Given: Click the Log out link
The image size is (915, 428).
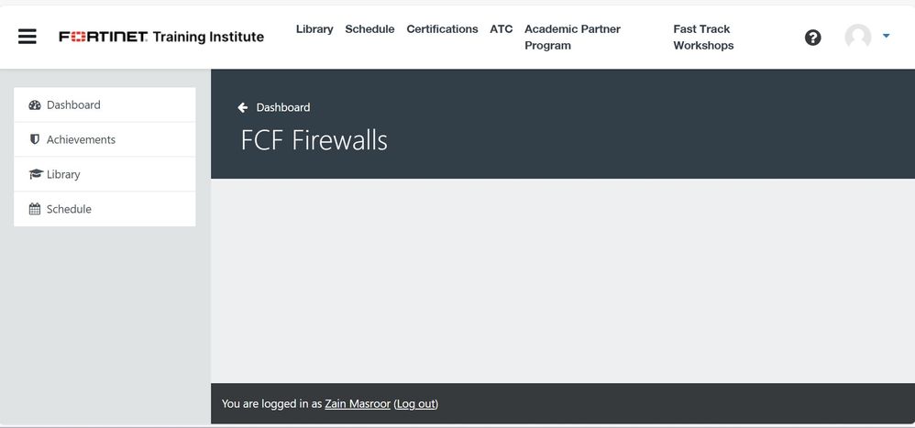Looking at the screenshot, I should point(416,404).
